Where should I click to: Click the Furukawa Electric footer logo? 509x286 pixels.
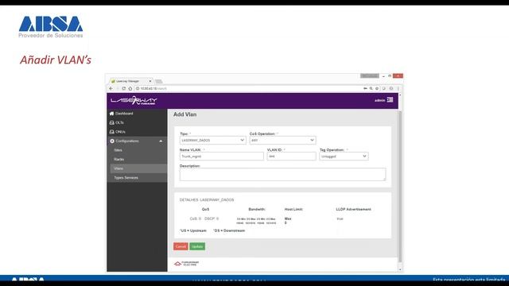(x=186, y=264)
